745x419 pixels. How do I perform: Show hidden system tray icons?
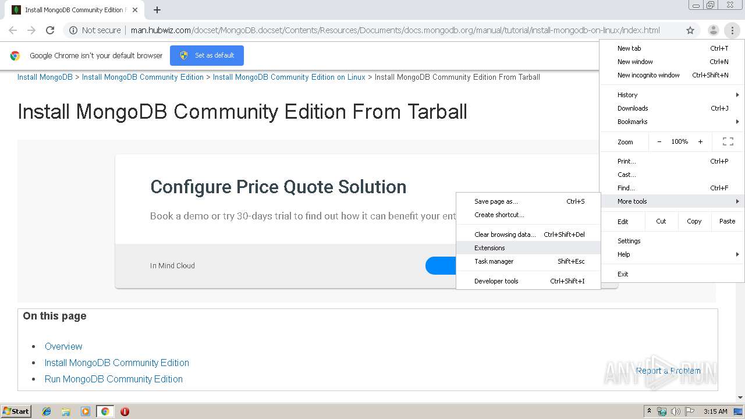coord(650,411)
